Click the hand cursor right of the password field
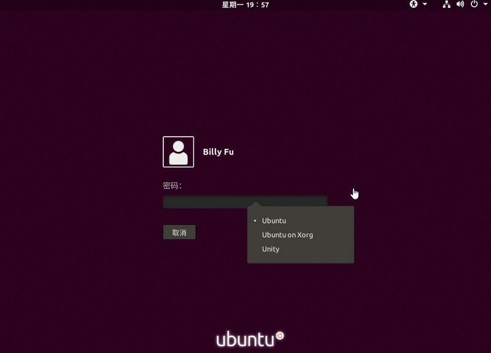This screenshot has width=491, height=353. click(x=355, y=194)
